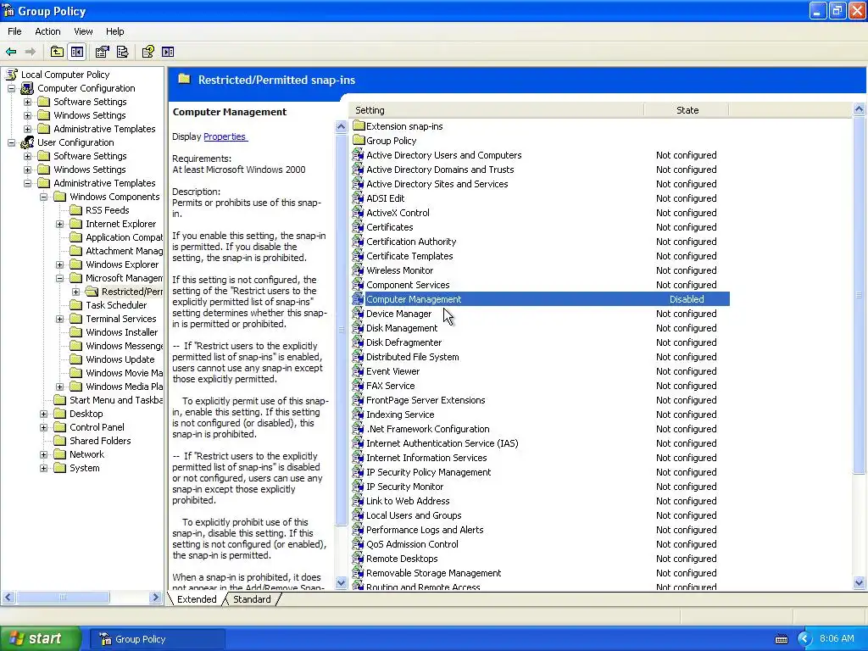Click the tree pane scroll right arrow
The height and width of the screenshot is (651, 868).
click(156, 598)
